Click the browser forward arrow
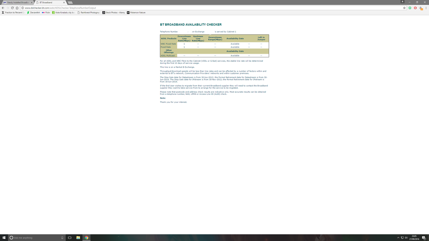 click(8, 8)
